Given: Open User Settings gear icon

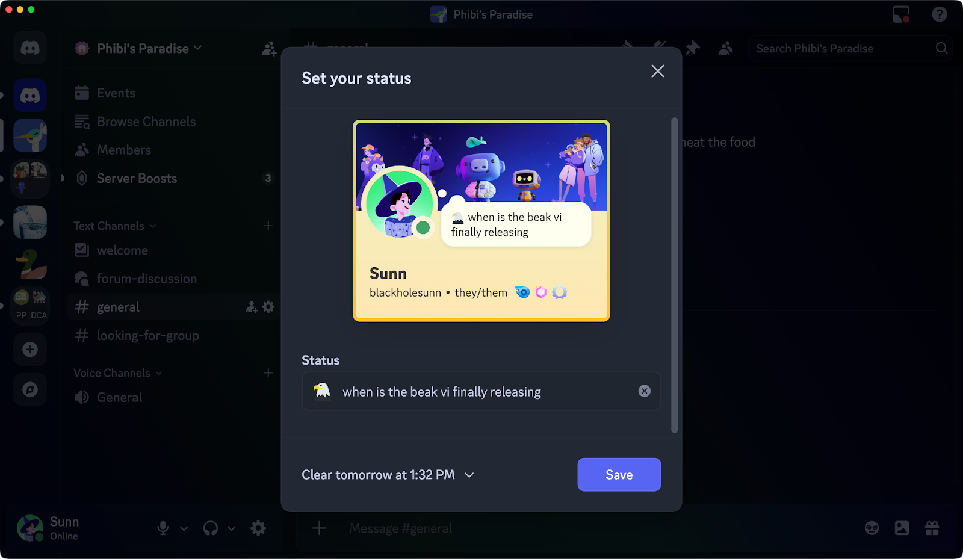Looking at the screenshot, I should point(258,528).
